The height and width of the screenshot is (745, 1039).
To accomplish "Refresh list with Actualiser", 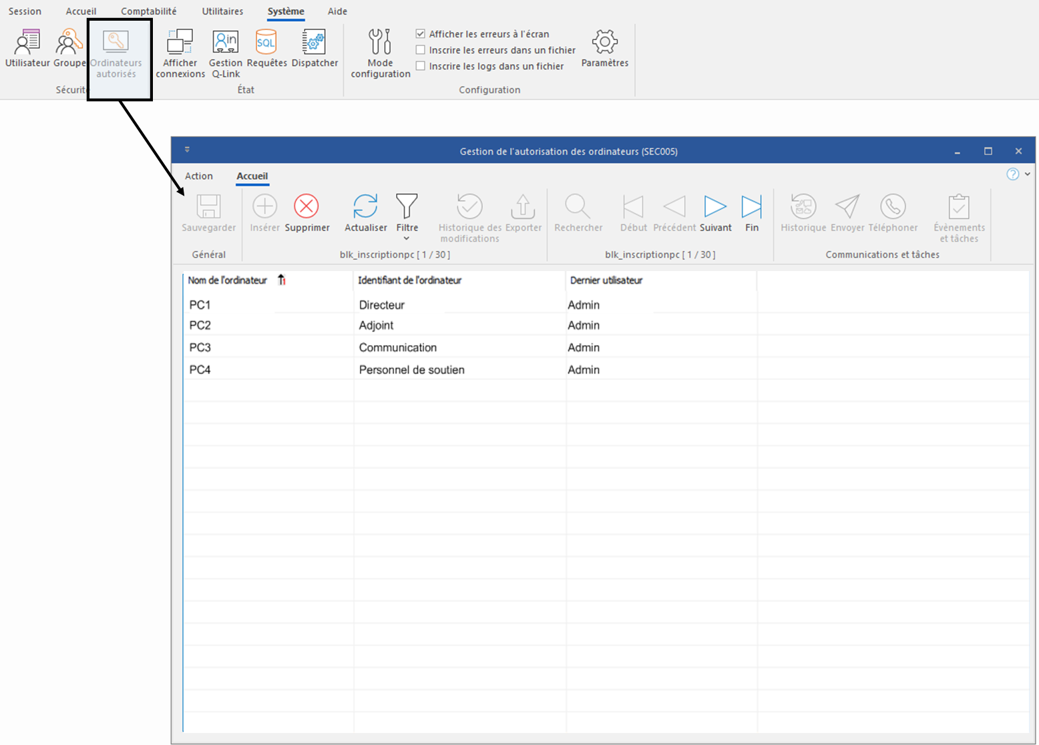I will click(365, 207).
